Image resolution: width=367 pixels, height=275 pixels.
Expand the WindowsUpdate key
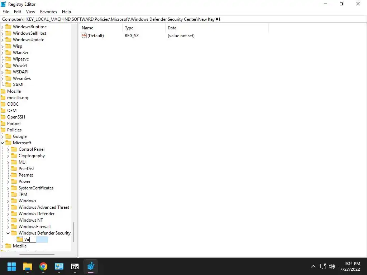3,40
